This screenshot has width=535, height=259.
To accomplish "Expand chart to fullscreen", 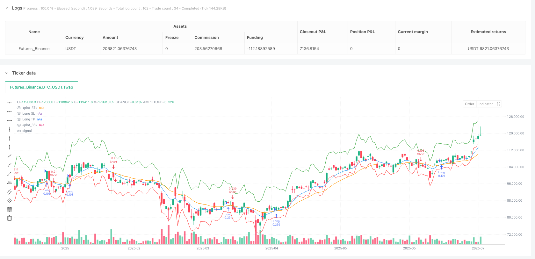I will point(498,104).
